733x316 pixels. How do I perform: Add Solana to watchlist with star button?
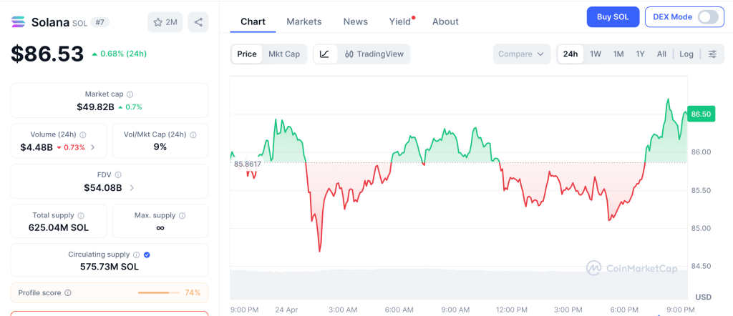click(x=165, y=22)
